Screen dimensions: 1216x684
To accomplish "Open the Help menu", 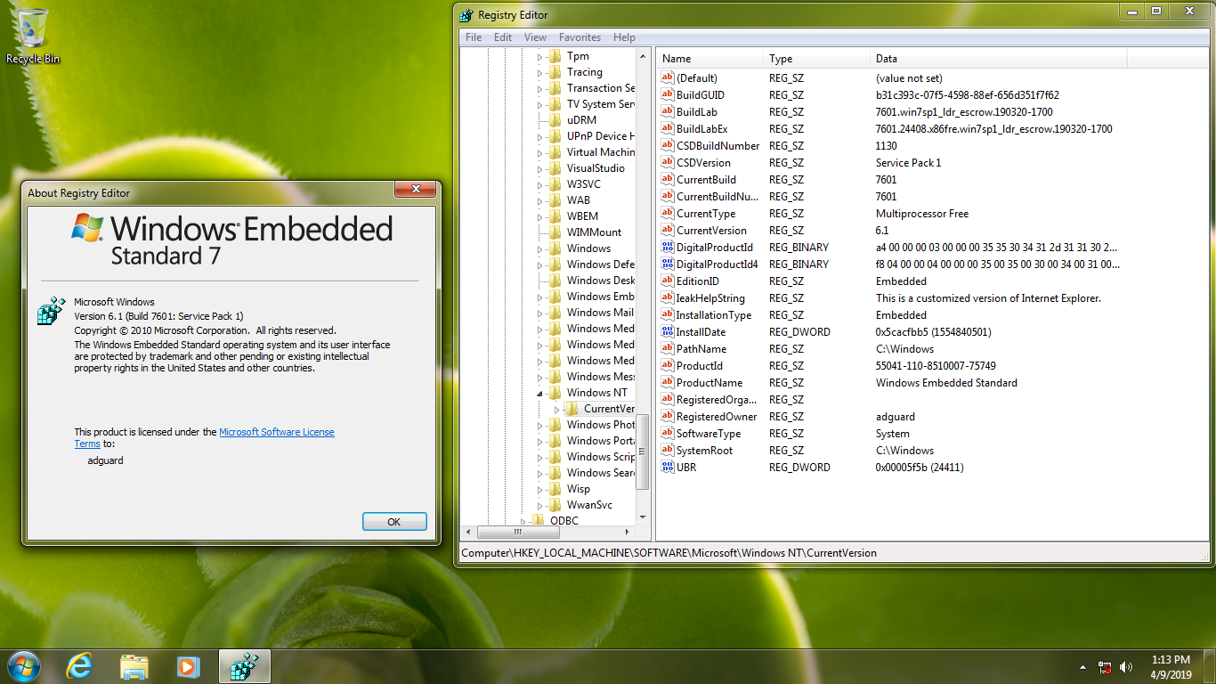I will click(625, 37).
